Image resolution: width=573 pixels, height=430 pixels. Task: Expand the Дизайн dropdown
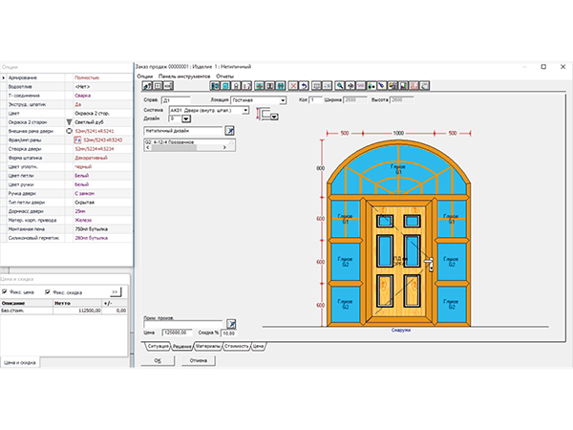point(185,119)
